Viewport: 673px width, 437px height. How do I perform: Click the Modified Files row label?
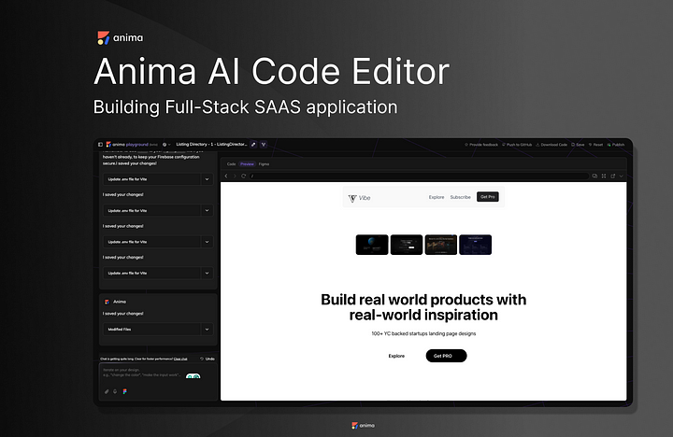pyautogui.click(x=120, y=330)
